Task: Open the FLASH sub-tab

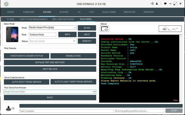Action: [11, 19]
